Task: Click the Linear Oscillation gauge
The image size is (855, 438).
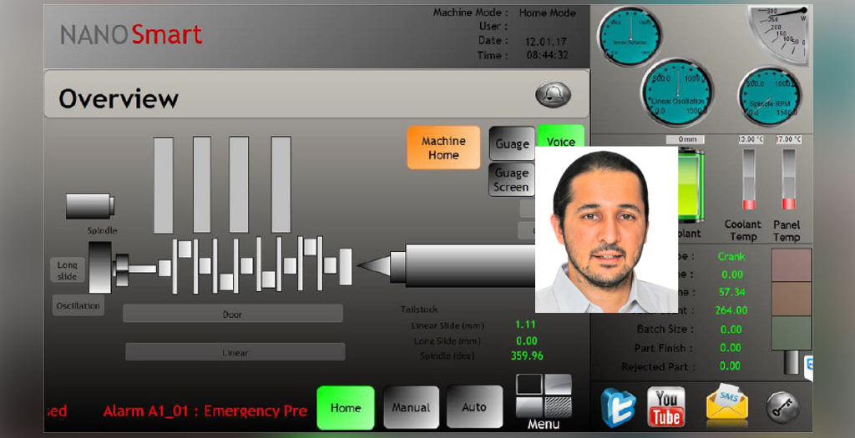Action: click(677, 93)
